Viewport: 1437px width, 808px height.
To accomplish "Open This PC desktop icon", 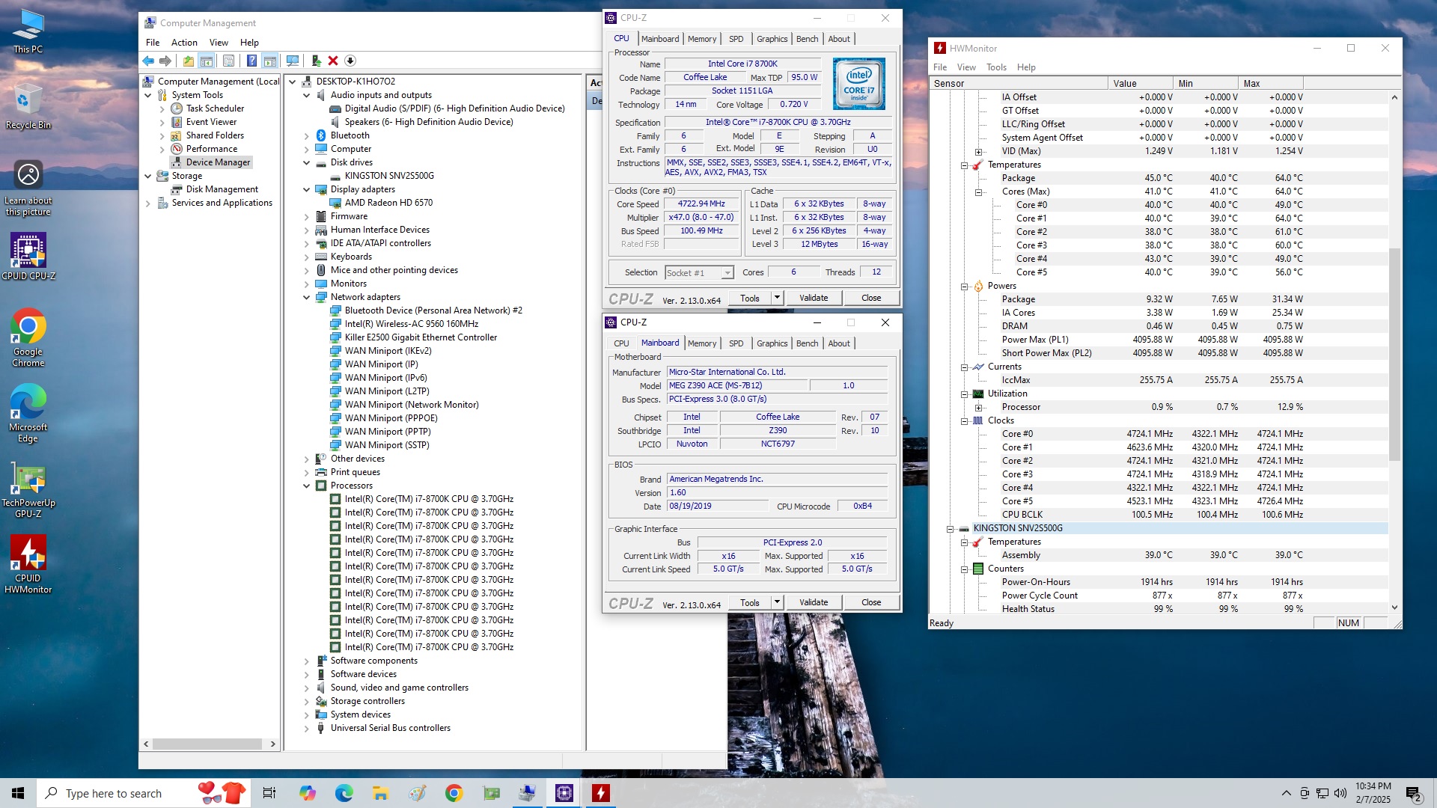I will tap(28, 31).
